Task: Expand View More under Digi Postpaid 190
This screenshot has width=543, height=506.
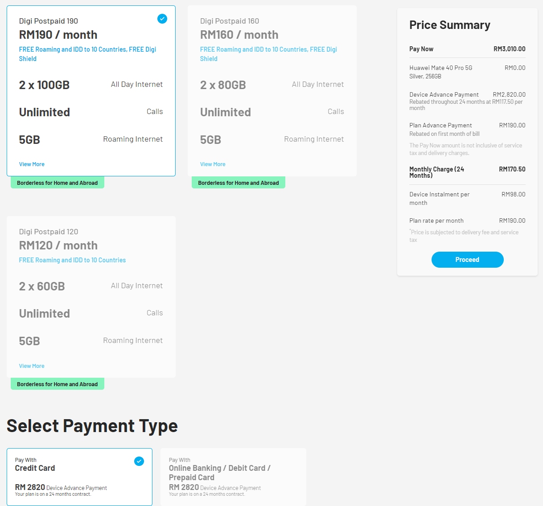Action: click(32, 164)
